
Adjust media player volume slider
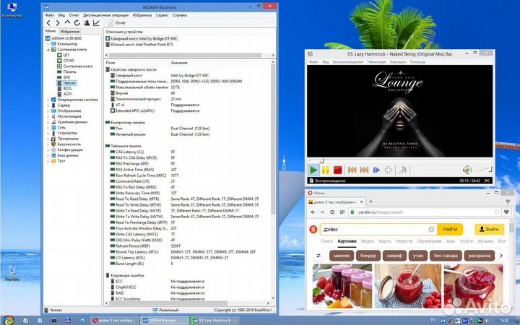[x=484, y=170]
